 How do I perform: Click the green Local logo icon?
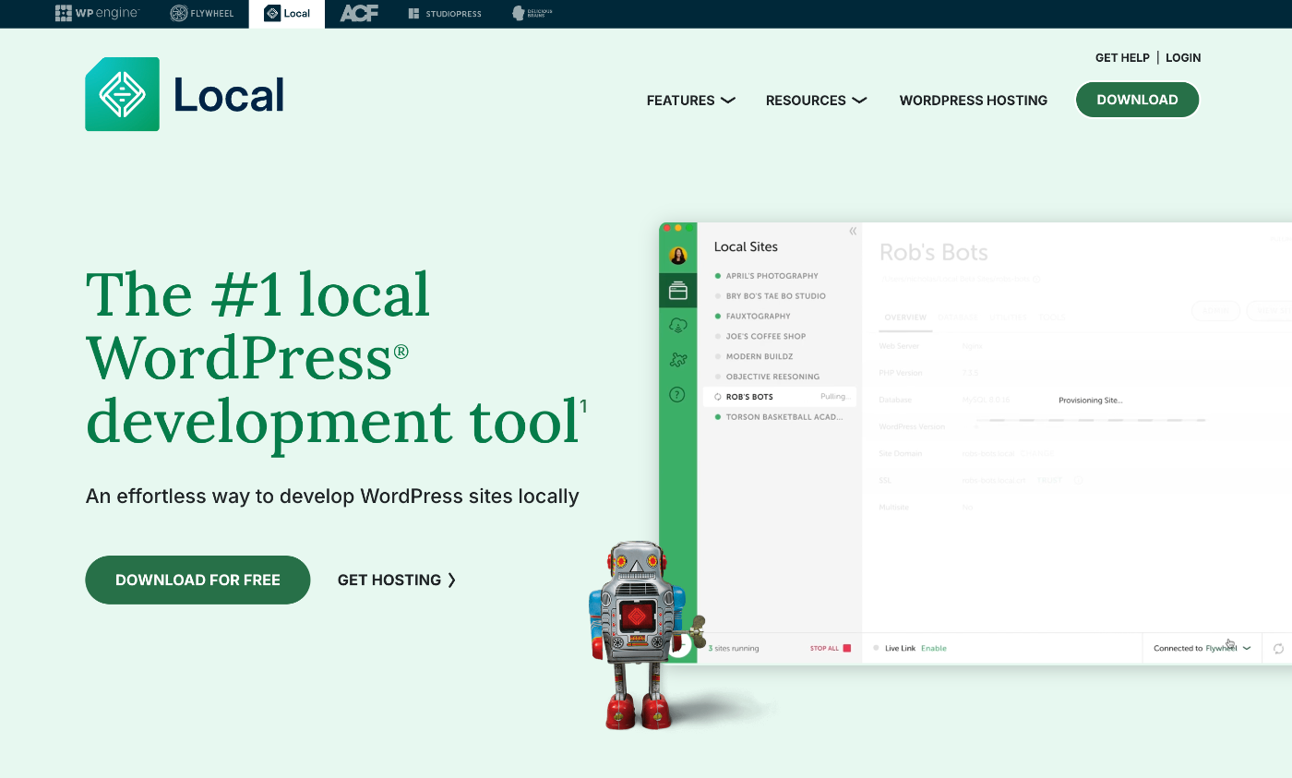click(122, 94)
